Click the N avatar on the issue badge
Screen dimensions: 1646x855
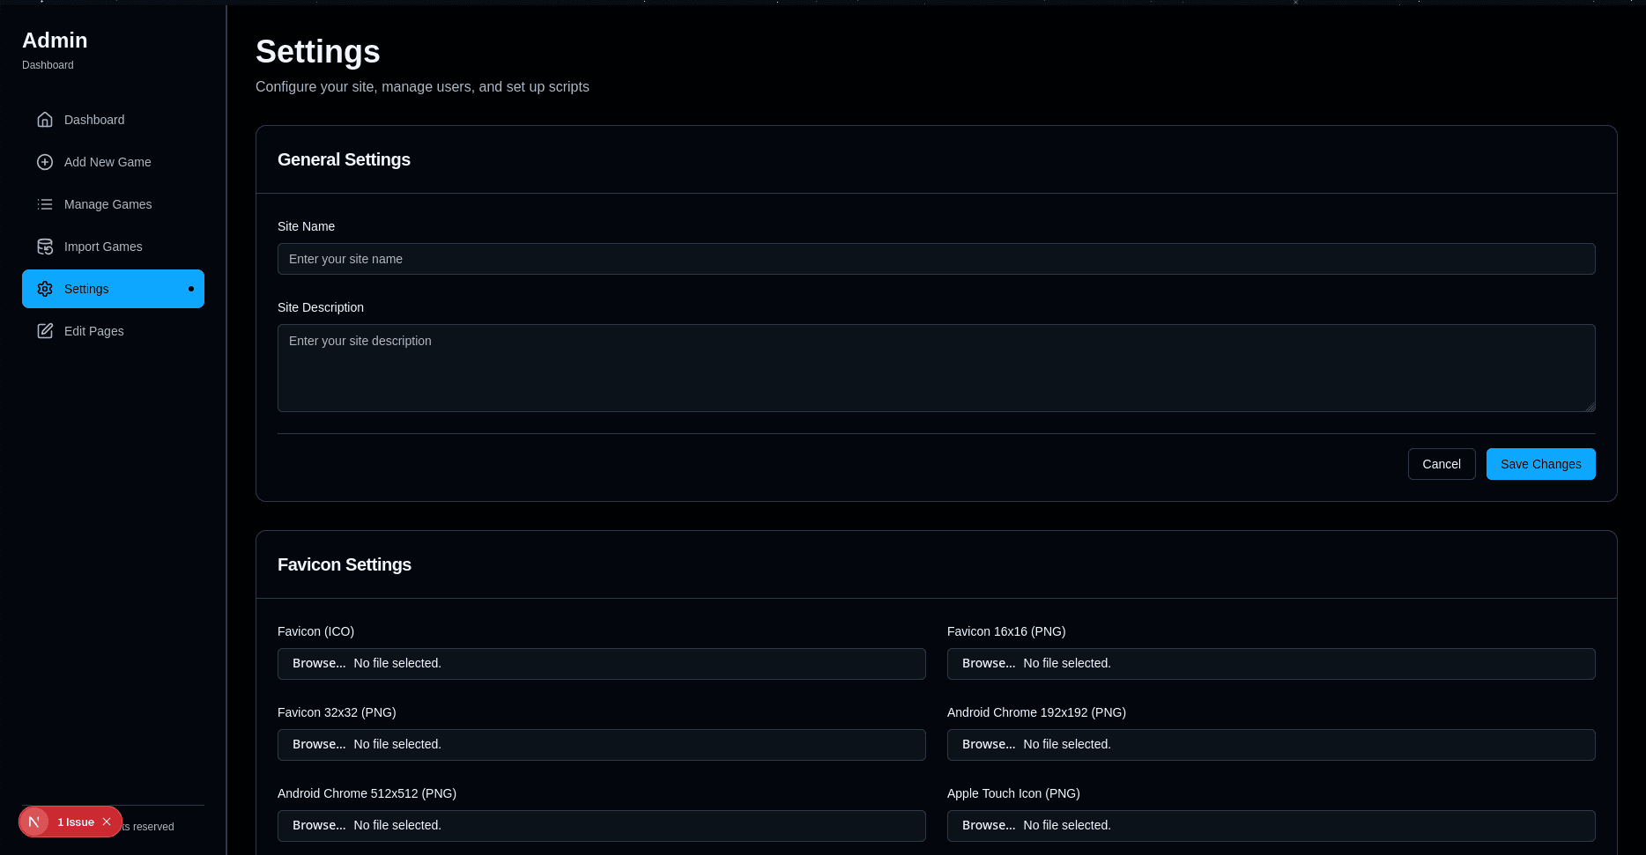pyautogui.click(x=34, y=822)
